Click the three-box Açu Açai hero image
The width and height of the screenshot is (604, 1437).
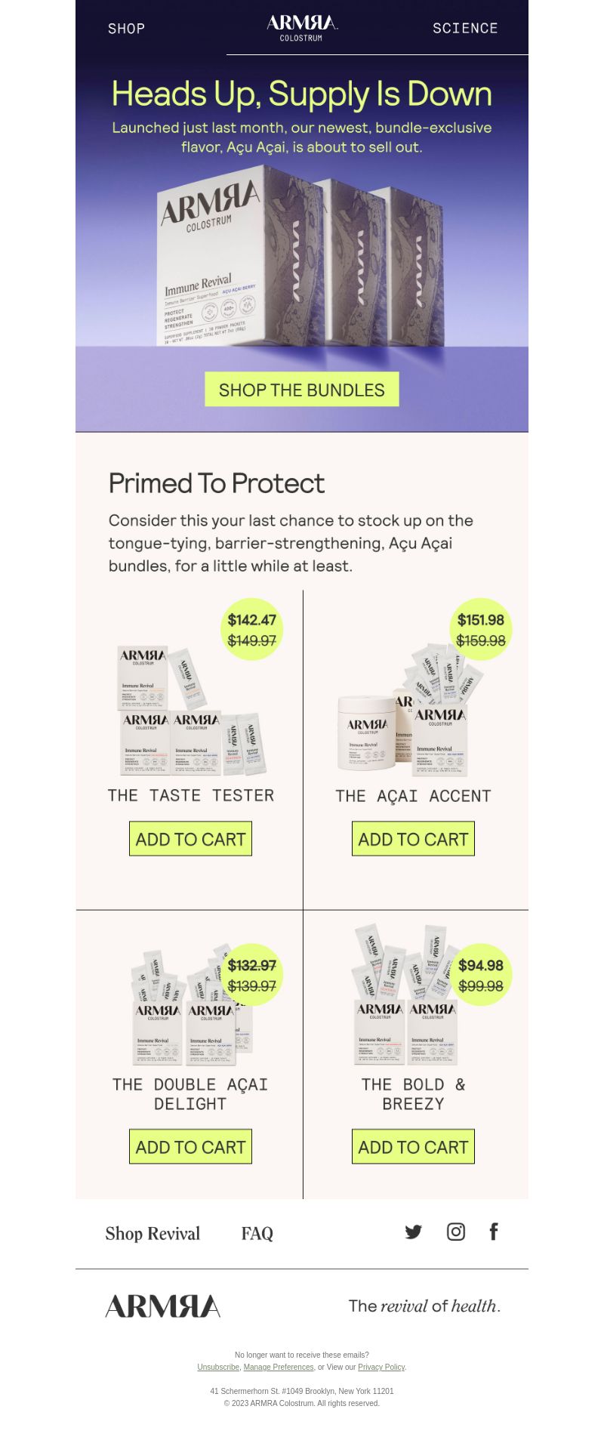tap(300, 257)
